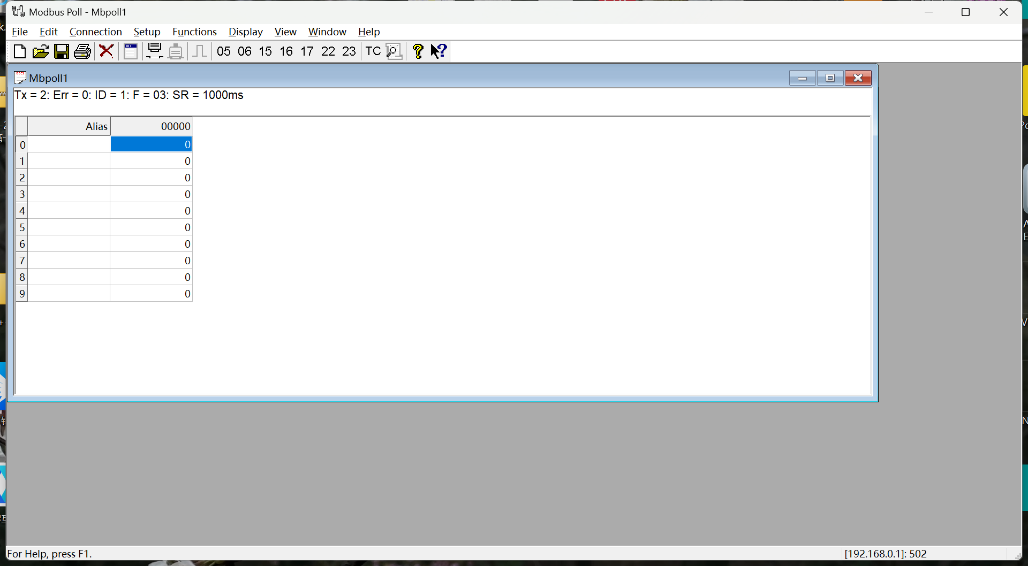The width and height of the screenshot is (1028, 566).
Task: Open the Display menu
Action: point(246,32)
